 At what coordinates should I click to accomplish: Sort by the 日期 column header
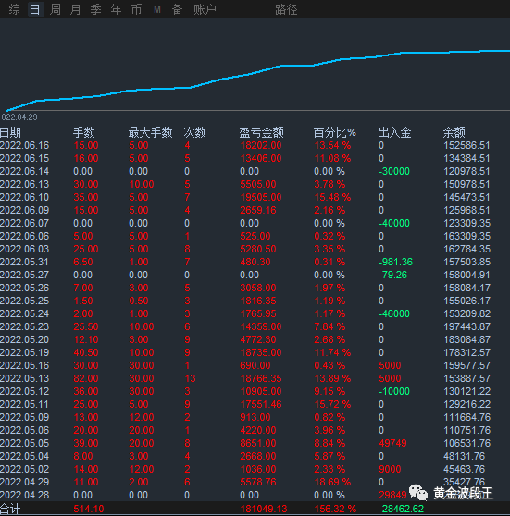[10, 132]
